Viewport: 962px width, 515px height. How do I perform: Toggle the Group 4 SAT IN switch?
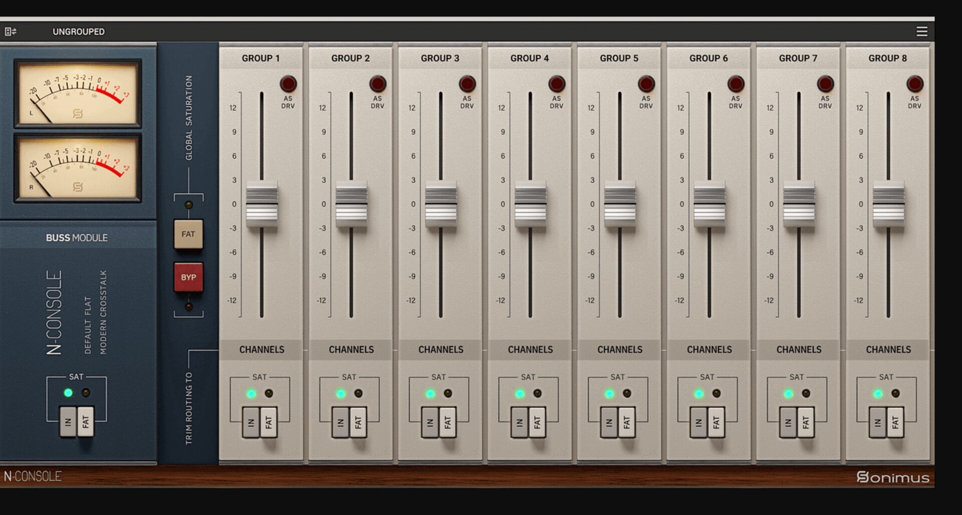tap(520, 422)
